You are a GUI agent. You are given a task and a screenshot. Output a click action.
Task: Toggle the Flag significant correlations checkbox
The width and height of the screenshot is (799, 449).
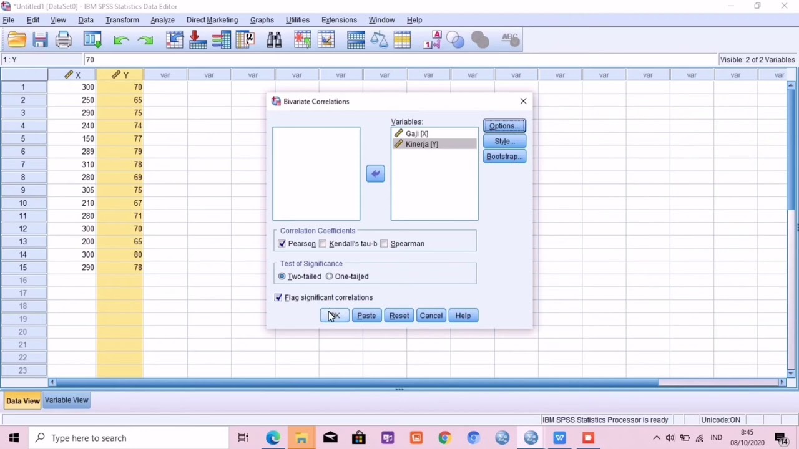[x=278, y=297]
